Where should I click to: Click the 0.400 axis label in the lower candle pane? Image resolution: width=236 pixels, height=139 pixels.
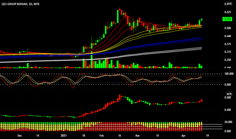coord(228,110)
